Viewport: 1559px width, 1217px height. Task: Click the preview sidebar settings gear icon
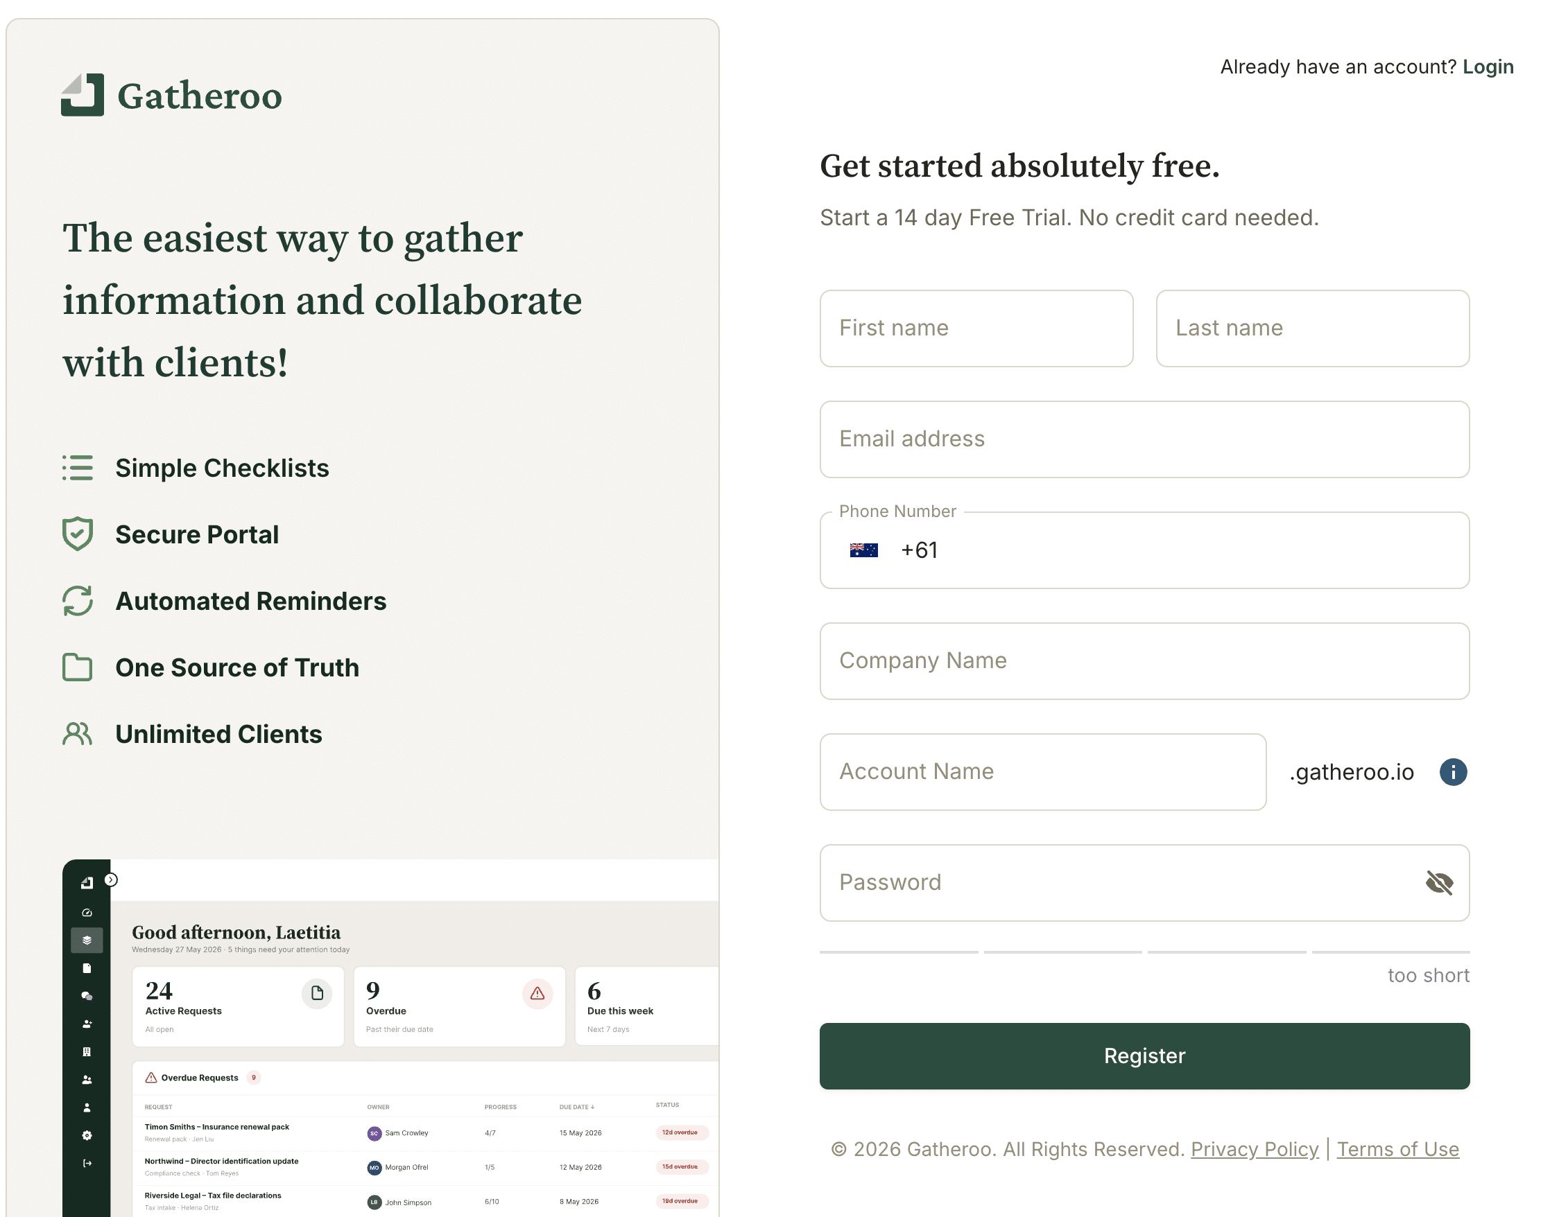[x=87, y=1135]
